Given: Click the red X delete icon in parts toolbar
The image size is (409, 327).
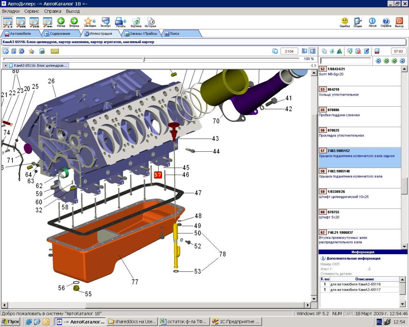Looking at the screenshot, I should click(x=358, y=51).
